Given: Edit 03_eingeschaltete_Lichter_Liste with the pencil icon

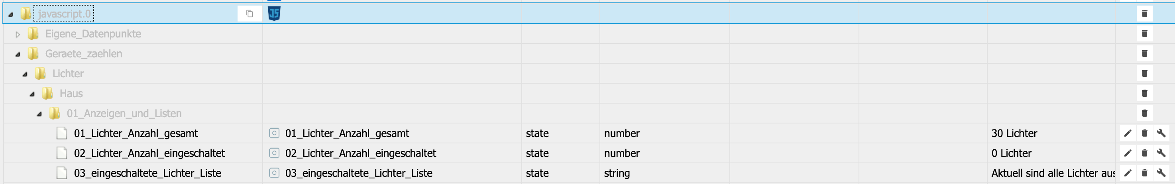Looking at the screenshot, I should [x=1128, y=173].
